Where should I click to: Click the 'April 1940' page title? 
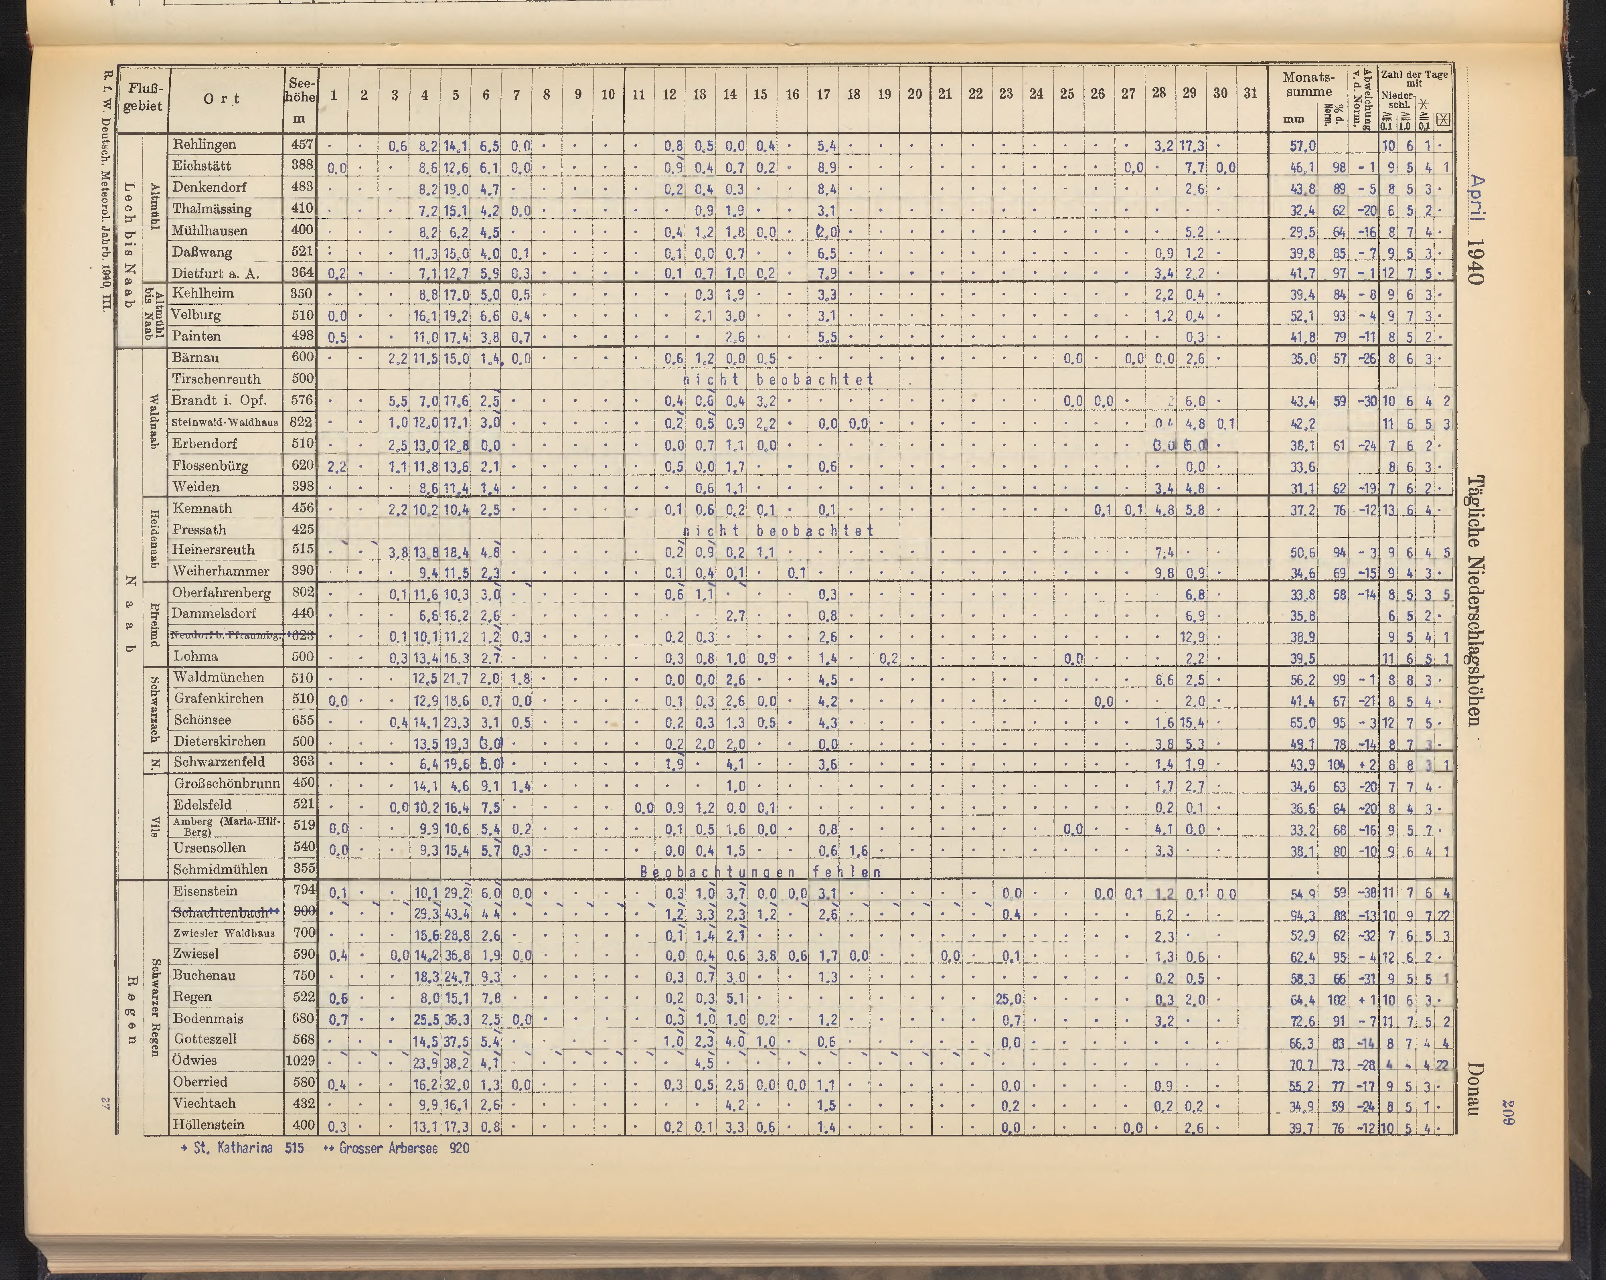(1476, 229)
